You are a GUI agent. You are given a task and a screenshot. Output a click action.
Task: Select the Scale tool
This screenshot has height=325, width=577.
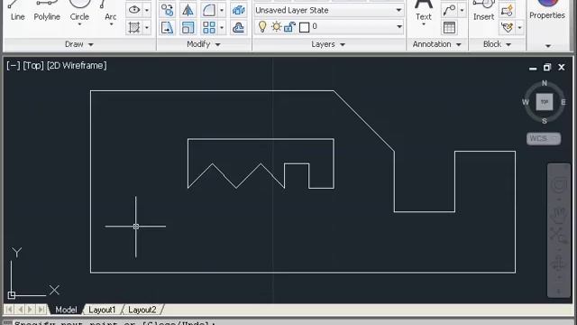(188, 28)
